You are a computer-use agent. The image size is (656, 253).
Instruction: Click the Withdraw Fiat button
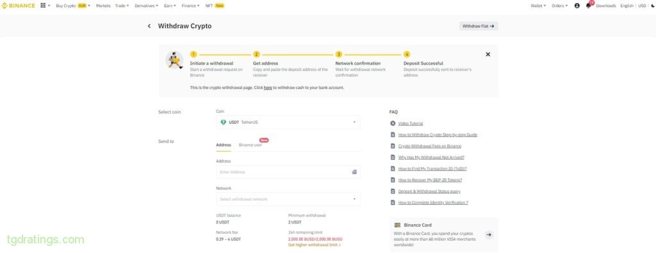click(x=478, y=26)
